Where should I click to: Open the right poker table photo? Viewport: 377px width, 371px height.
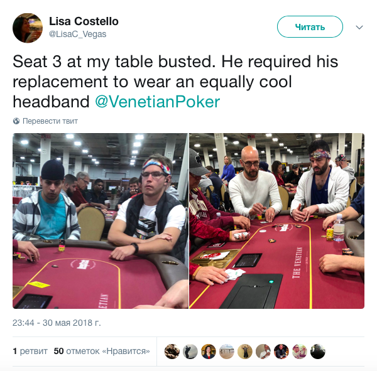click(x=276, y=221)
